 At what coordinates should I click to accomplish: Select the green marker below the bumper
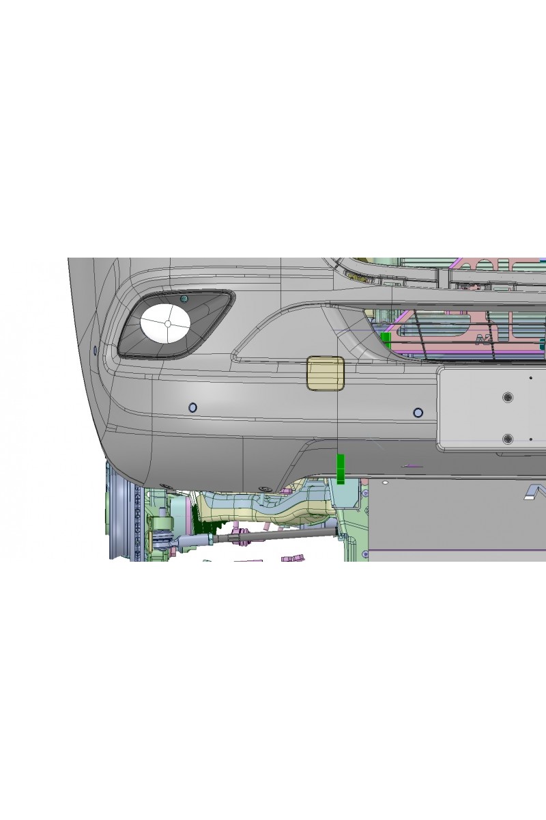[341, 469]
